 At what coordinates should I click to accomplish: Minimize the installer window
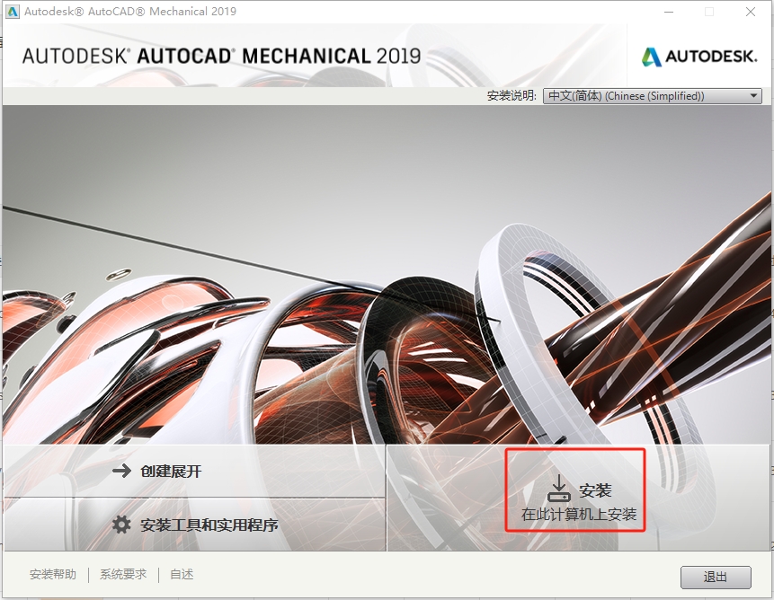pyautogui.click(x=669, y=12)
